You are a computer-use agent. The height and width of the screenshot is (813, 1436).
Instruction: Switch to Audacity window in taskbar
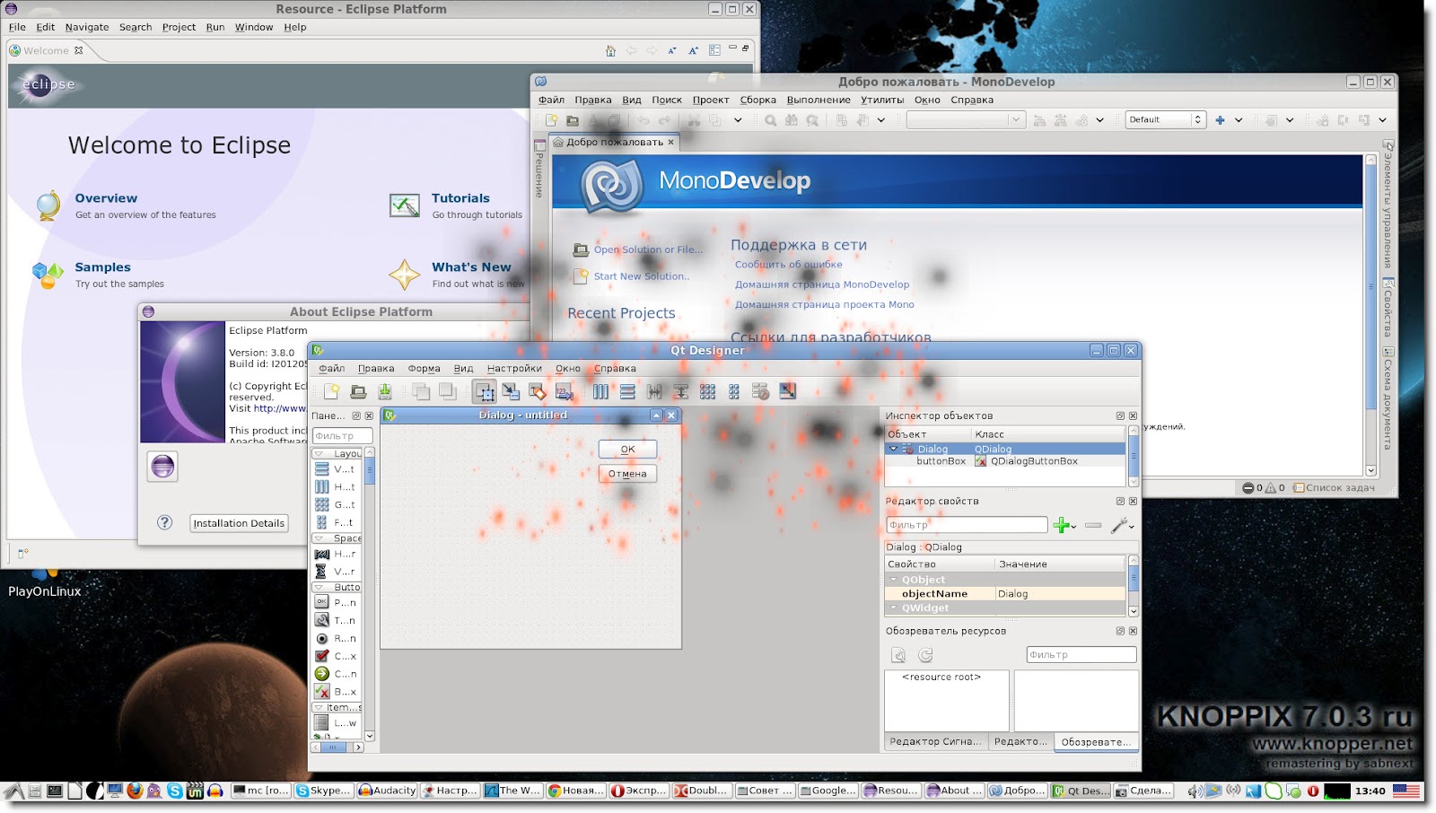(x=388, y=791)
